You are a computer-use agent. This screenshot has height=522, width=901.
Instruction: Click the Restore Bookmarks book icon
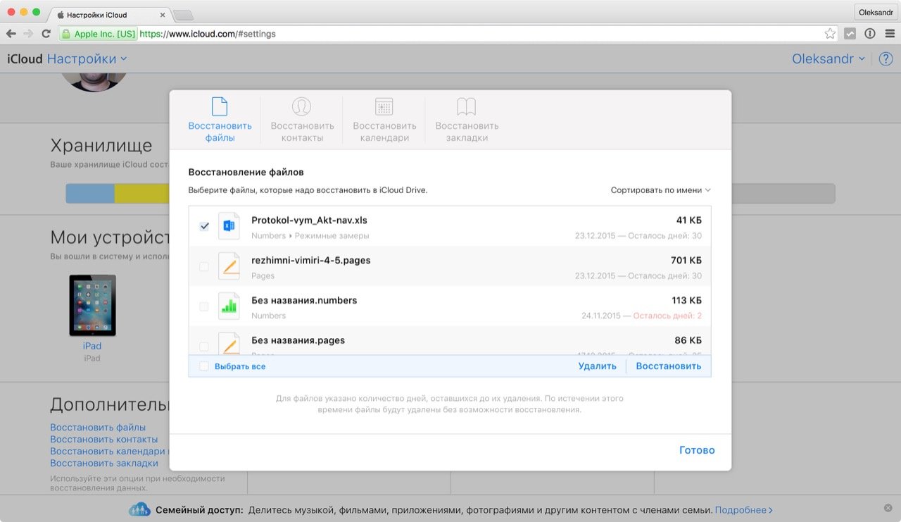click(467, 107)
